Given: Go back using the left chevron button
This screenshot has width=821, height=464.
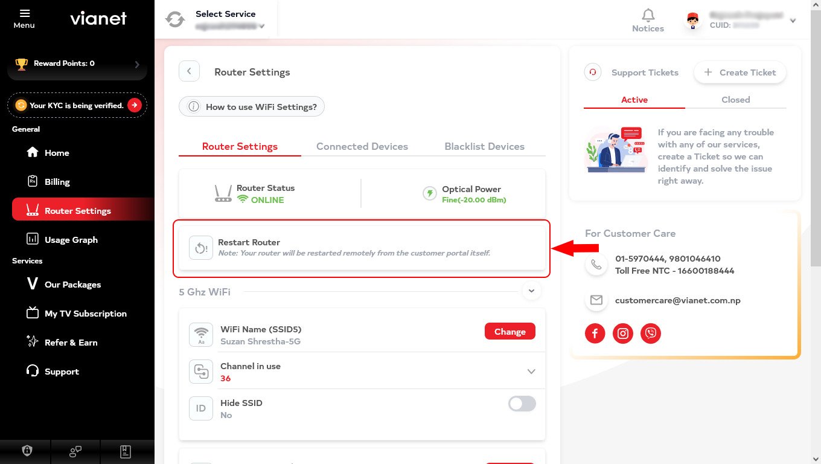Looking at the screenshot, I should (x=189, y=71).
